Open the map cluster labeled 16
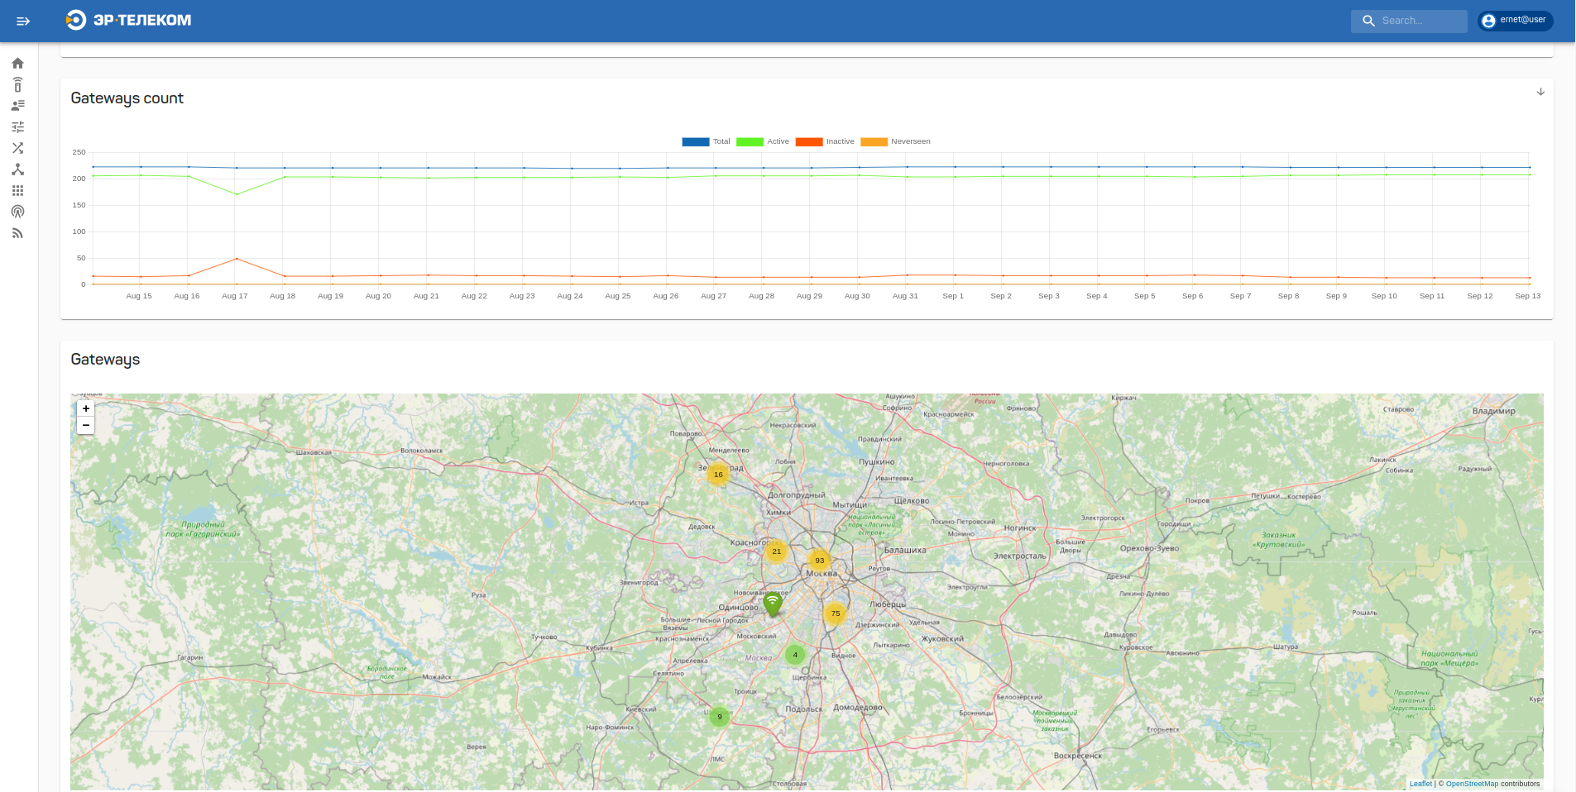 pyautogui.click(x=718, y=475)
